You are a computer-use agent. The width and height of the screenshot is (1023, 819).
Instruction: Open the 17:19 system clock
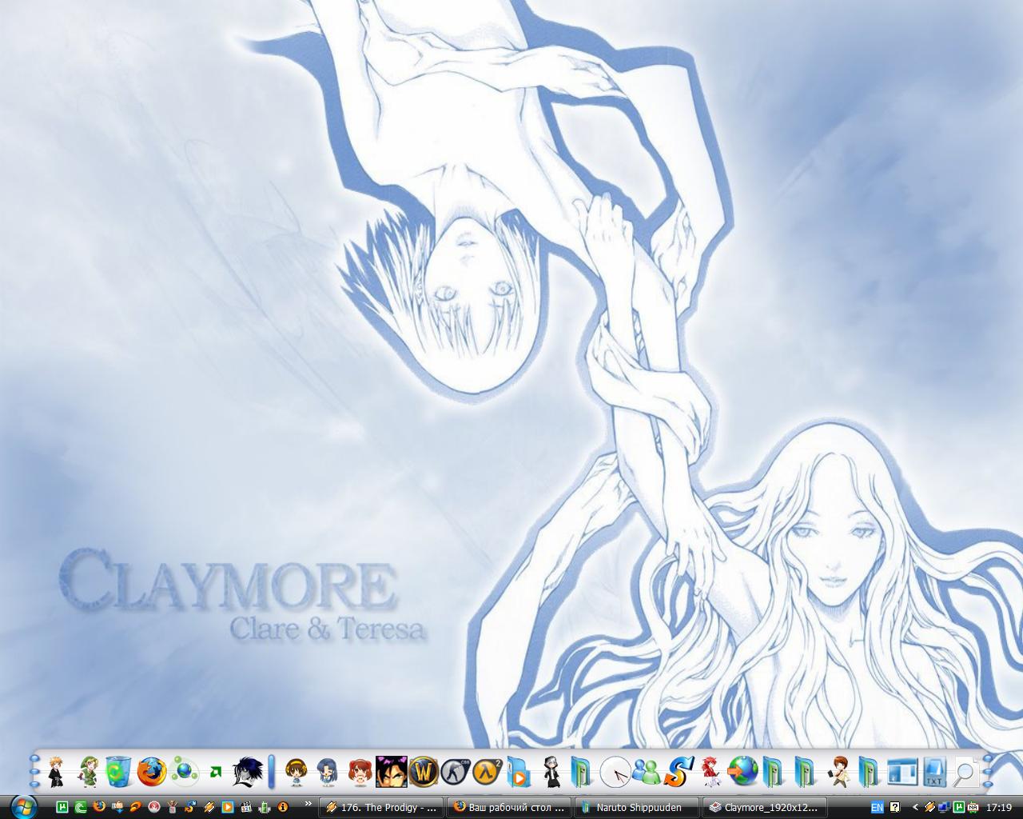point(999,808)
